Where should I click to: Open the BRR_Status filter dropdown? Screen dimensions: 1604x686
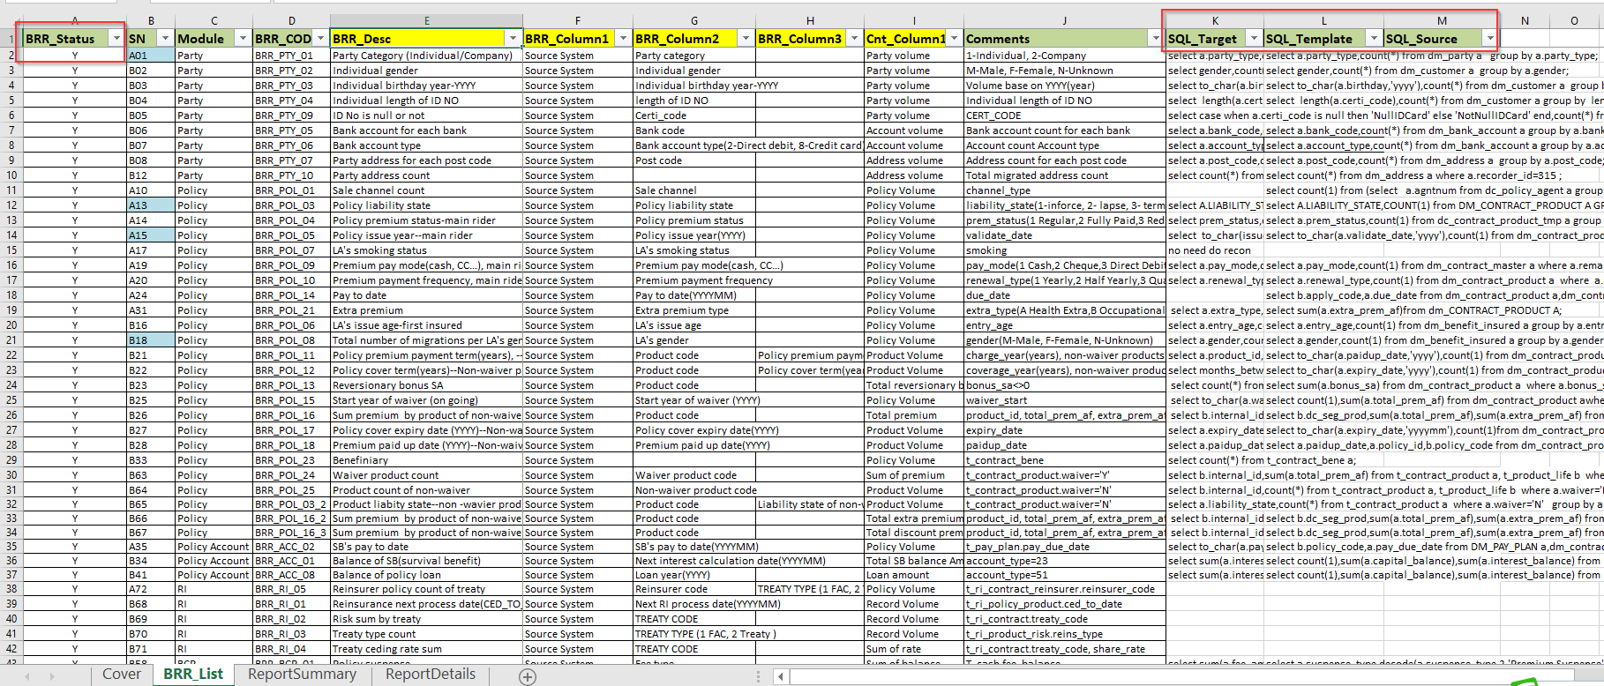116,39
